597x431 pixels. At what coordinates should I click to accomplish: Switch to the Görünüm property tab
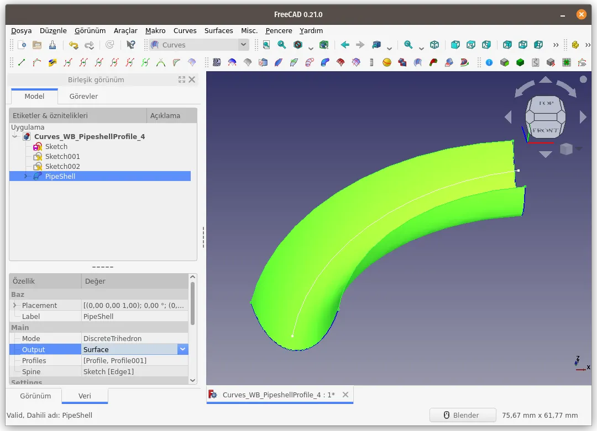coord(35,396)
